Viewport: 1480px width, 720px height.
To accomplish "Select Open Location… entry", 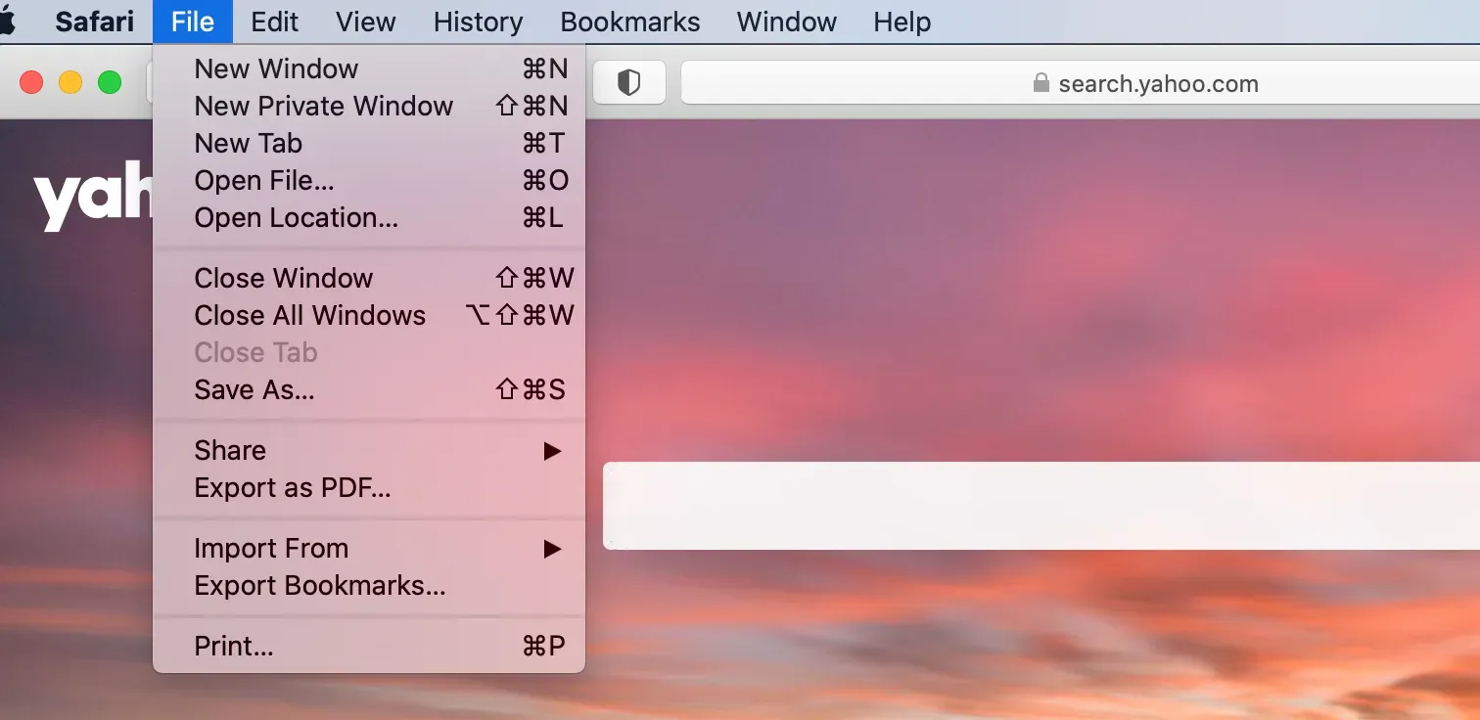I will (x=369, y=217).
